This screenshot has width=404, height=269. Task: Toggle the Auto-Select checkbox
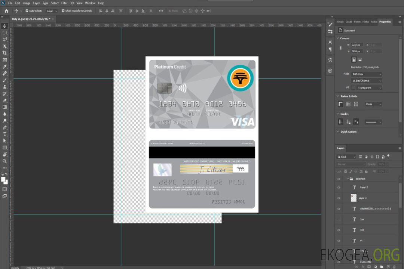click(27, 11)
